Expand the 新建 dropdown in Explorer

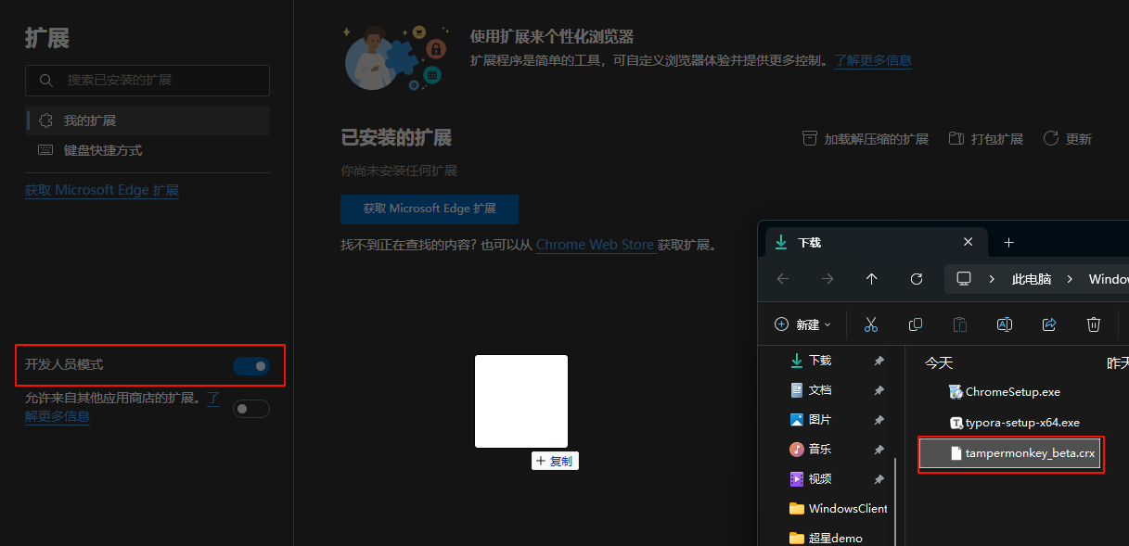click(x=802, y=324)
